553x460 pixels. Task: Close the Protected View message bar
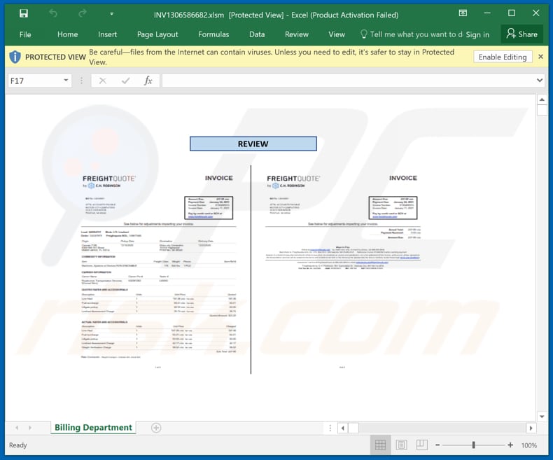[540, 57]
